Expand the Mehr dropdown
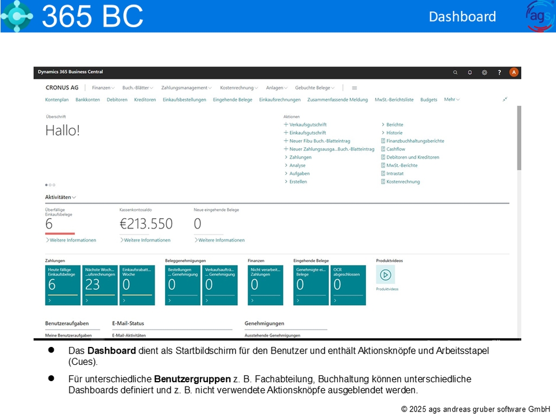This screenshot has width=556, height=417. tap(452, 99)
